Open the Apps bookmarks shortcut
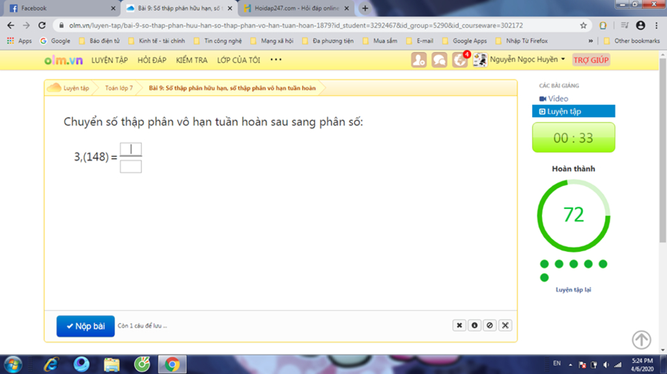This screenshot has height=374, width=667. click(x=19, y=41)
